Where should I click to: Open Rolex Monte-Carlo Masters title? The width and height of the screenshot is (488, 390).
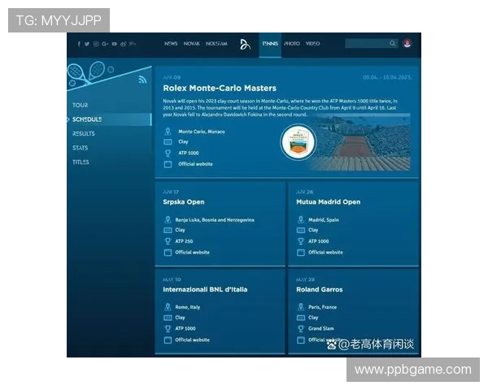click(x=220, y=89)
